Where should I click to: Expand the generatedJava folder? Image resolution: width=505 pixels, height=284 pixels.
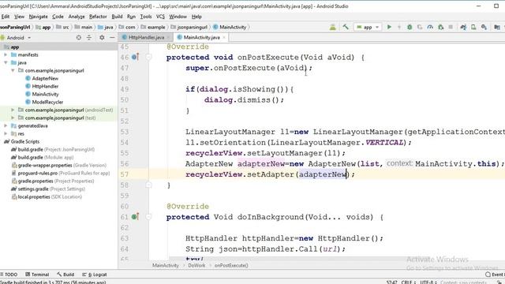coord(6,126)
